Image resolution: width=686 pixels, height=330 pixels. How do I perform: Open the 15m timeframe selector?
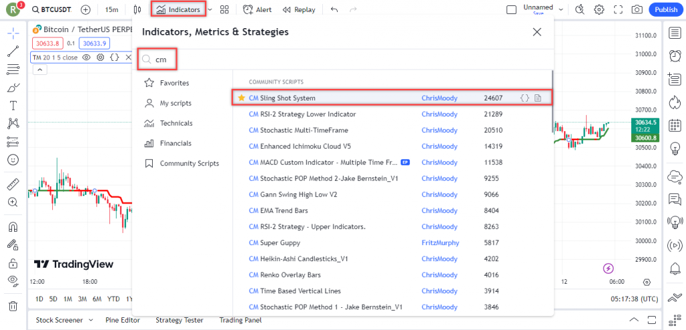click(112, 9)
